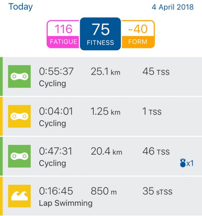Open the orange Form -40 score box
The image size is (202, 216).
(x=138, y=34)
